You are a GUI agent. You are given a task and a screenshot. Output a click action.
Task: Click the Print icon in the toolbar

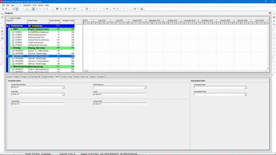click(x=3, y=9)
